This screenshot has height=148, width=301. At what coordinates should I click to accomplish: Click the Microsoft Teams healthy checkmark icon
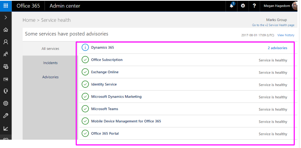point(85,109)
